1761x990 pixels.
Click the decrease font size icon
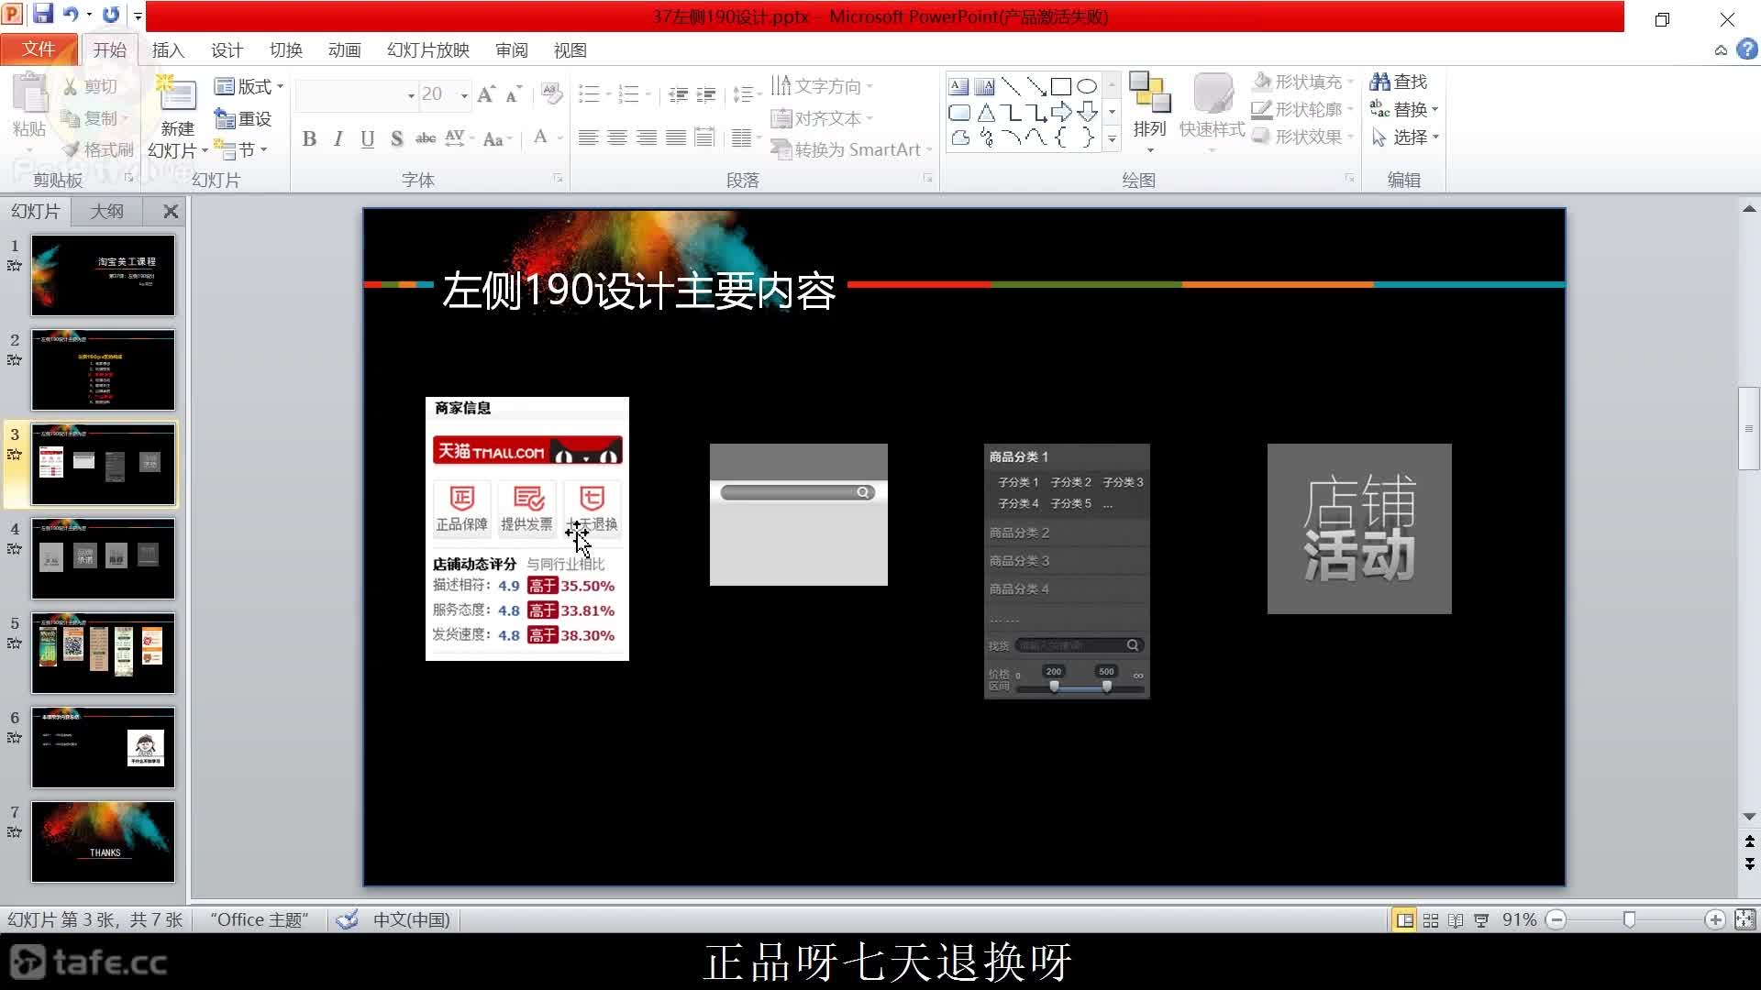click(514, 93)
